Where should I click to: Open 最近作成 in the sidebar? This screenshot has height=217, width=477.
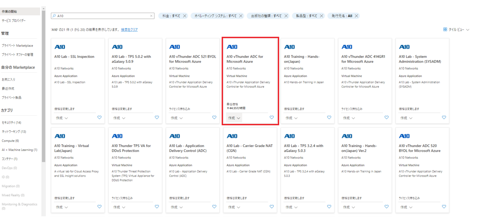tap(8, 89)
